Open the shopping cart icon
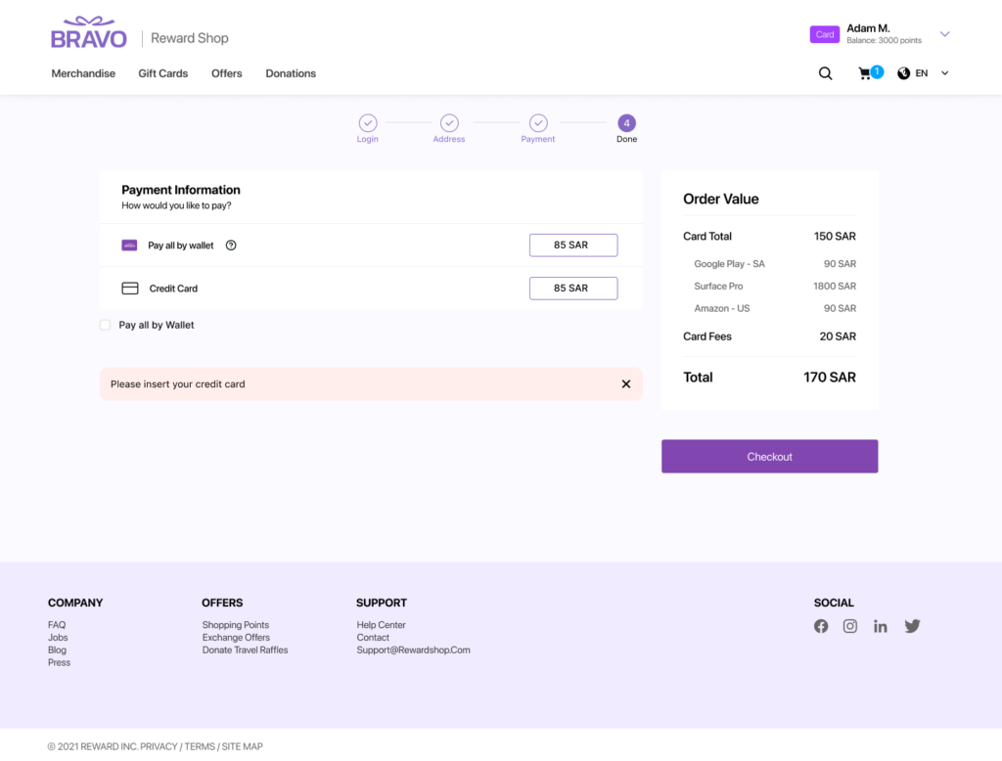 pyautogui.click(x=865, y=73)
